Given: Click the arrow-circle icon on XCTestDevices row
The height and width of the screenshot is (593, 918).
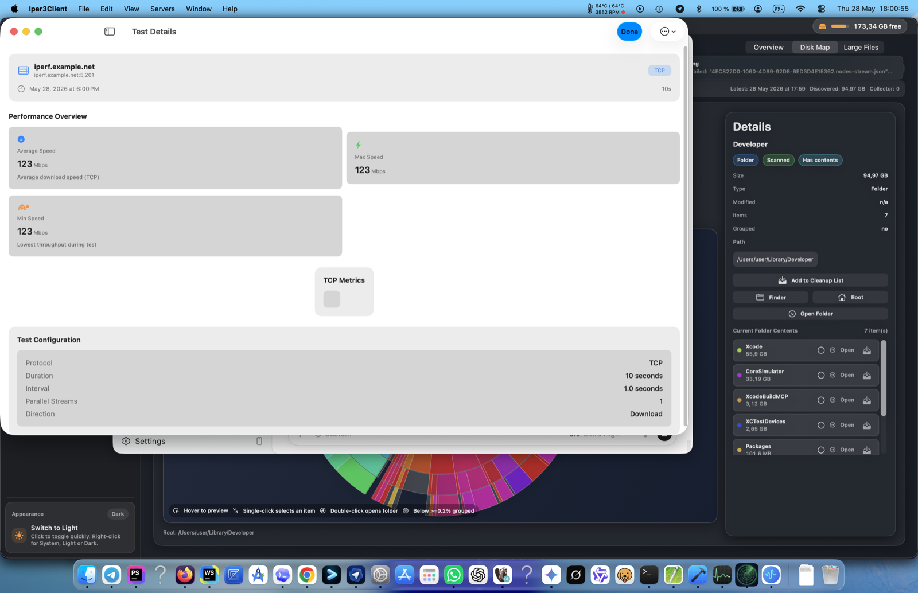Looking at the screenshot, I should [833, 425].
